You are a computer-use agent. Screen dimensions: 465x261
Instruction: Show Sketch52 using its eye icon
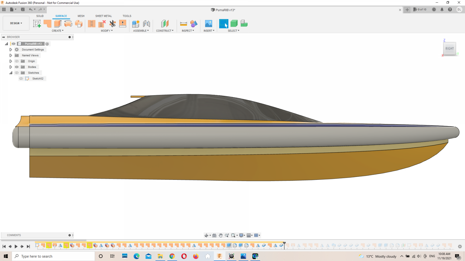(21, 79)
